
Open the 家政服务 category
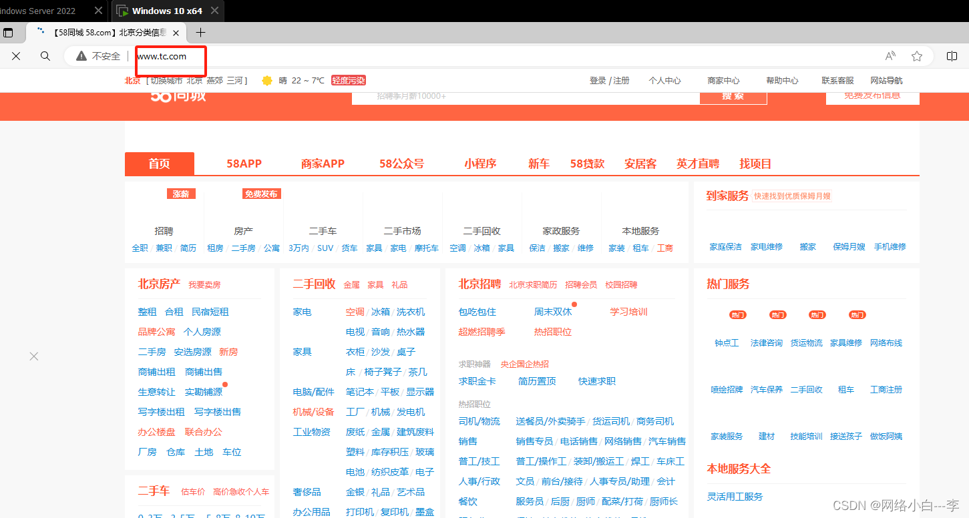point(561,231)
